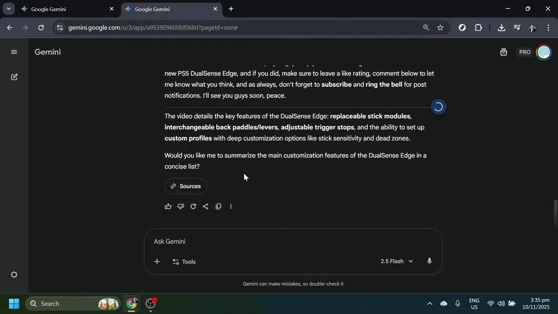Show hidden system tray icons
This screenshot has width=558, height=314.
(429, 304)
